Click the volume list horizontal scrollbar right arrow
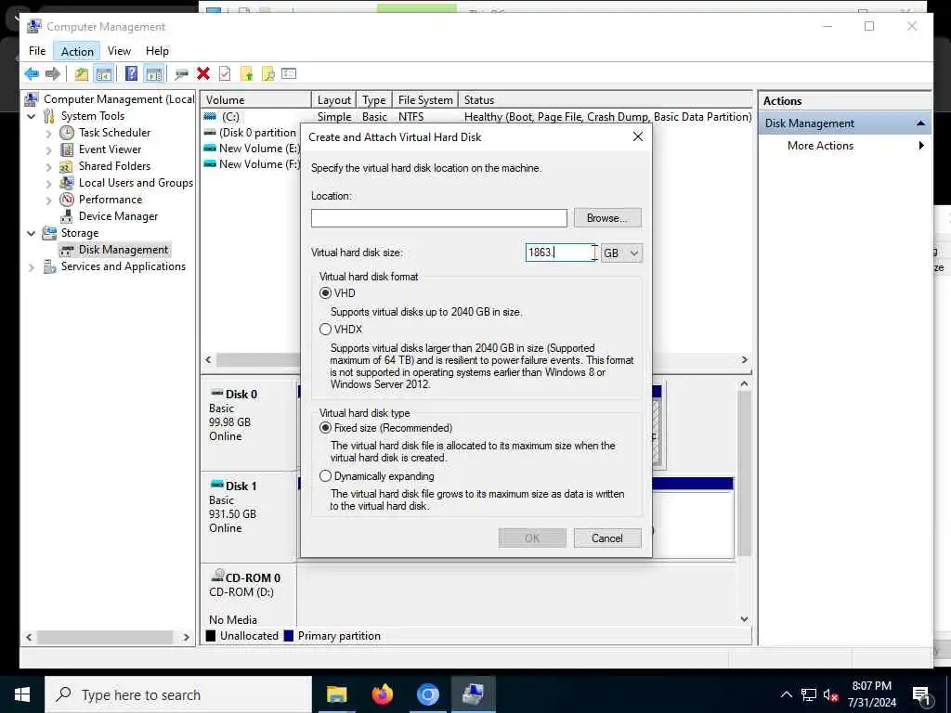 pos(744,360)
